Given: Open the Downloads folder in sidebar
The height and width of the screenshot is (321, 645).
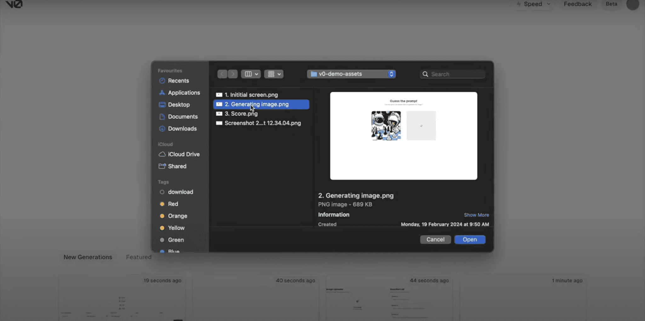Looking at the screenshot, I should tap(182, 128).
